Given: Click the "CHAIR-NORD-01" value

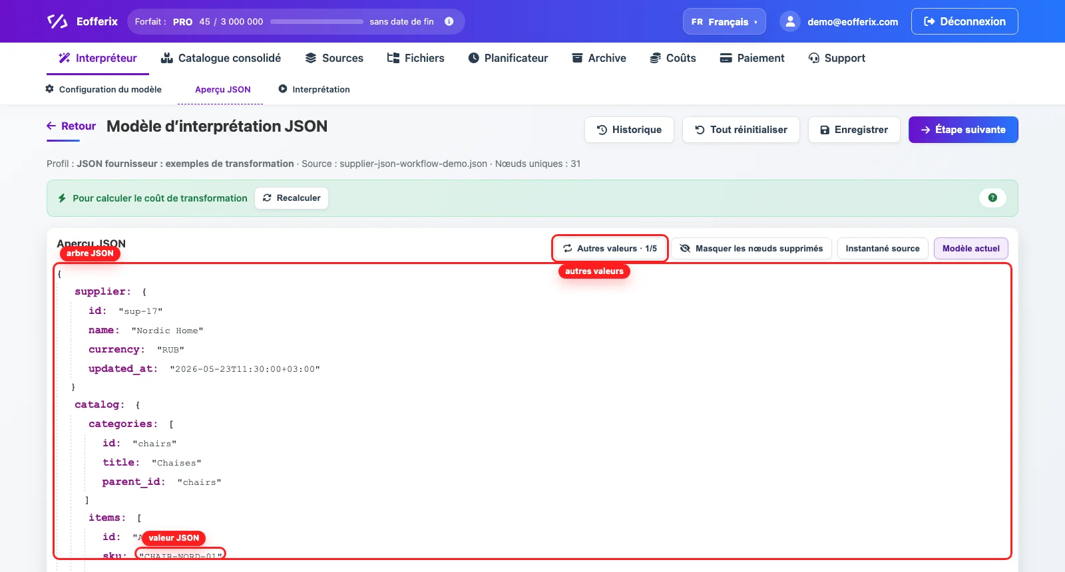Looking at the screenshot, I should click(x=180, y=555).
